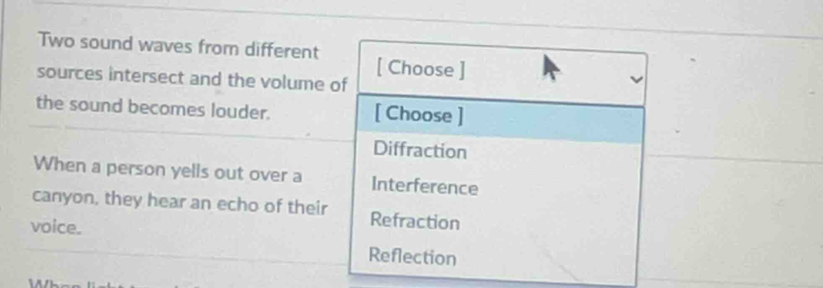Click the word "echo" in the second question

237,204
